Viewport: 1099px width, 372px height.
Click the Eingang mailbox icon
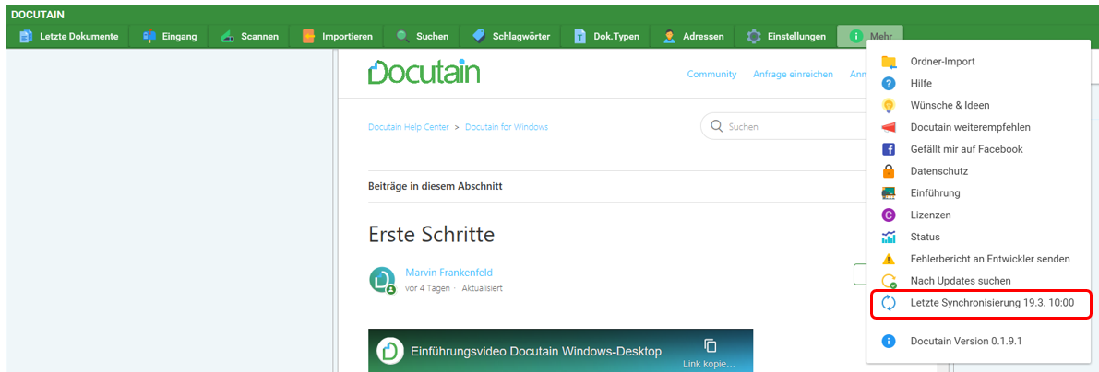pyautogui.click(x=149, y=36)
